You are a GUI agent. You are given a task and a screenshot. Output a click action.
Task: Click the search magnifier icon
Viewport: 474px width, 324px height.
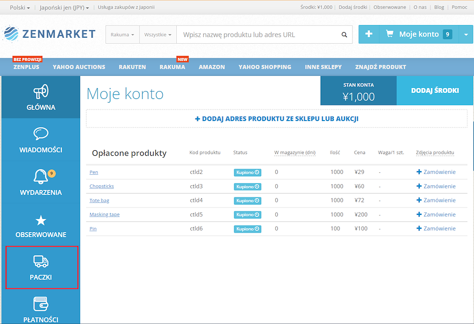[x=344, y=35]
